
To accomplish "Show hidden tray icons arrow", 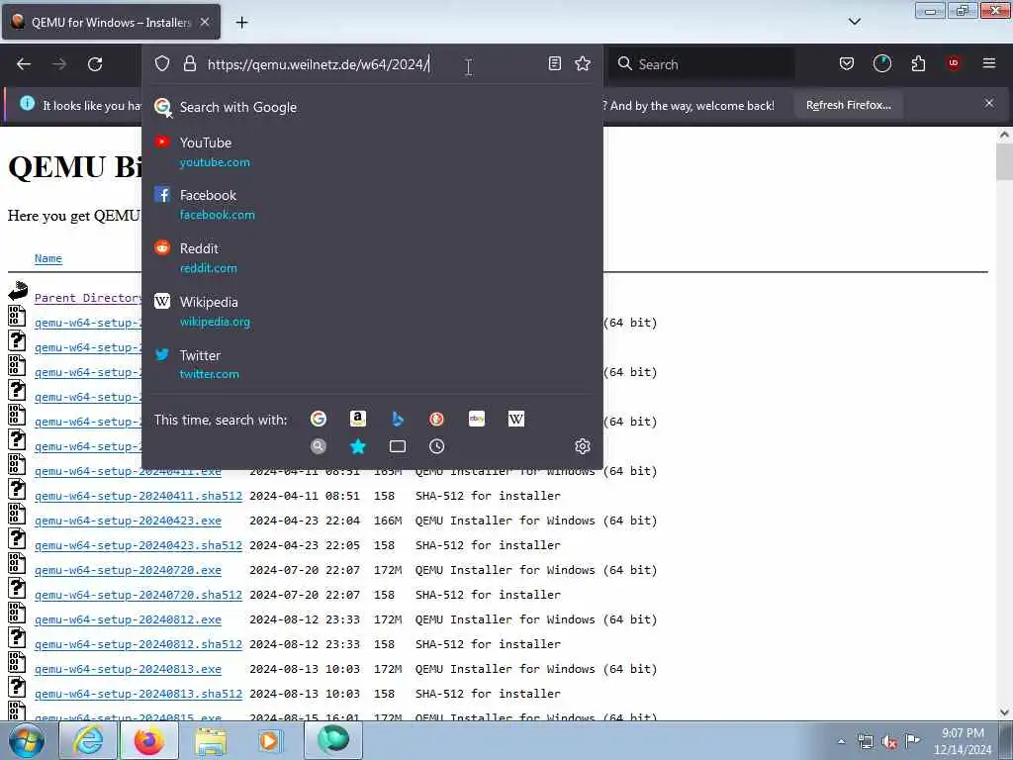I will [841, 742].
